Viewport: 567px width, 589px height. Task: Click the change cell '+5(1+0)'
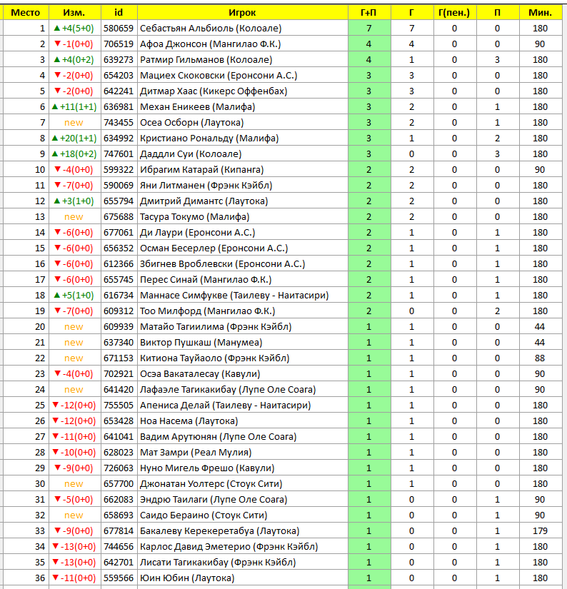tap(74, 296)
